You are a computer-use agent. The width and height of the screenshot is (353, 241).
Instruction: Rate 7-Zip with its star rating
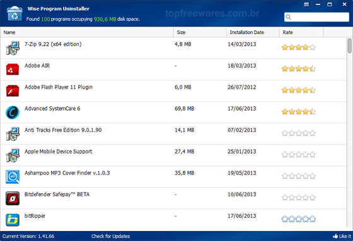[299, 47]
